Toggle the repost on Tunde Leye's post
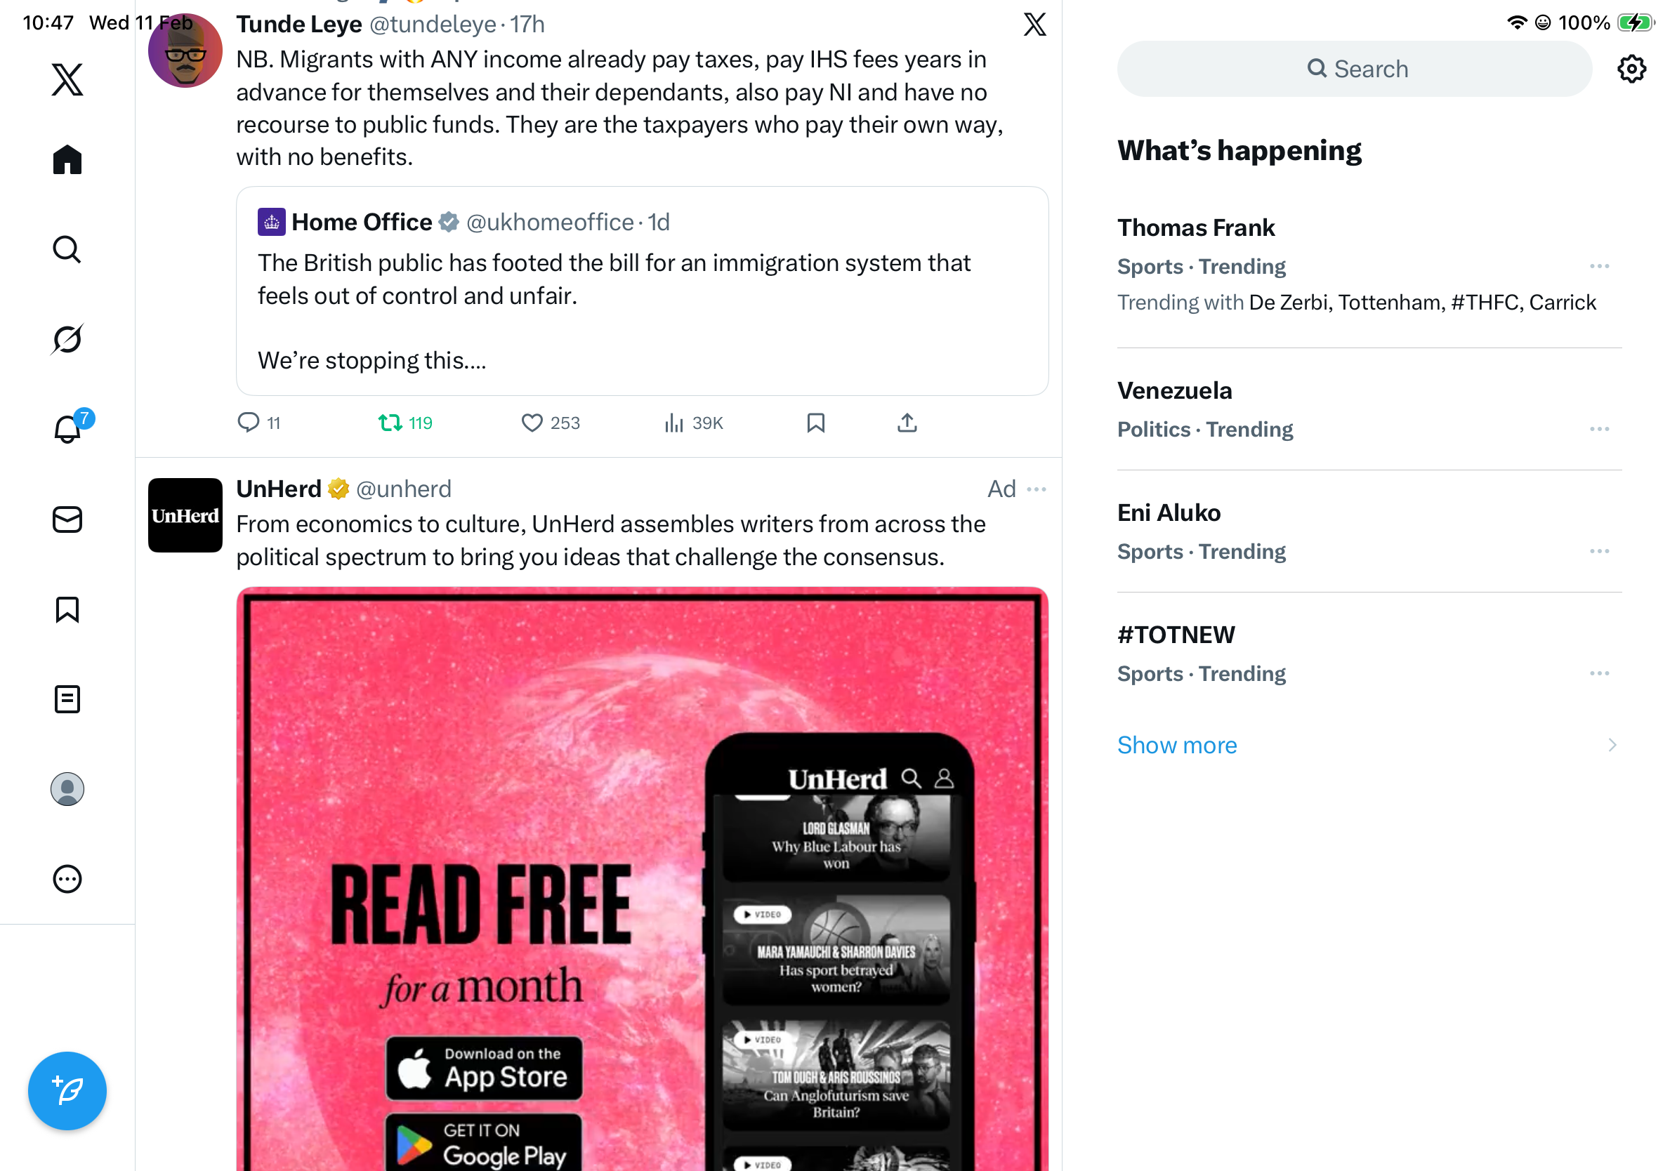The image size is (1677, 1171). point(405,423)
